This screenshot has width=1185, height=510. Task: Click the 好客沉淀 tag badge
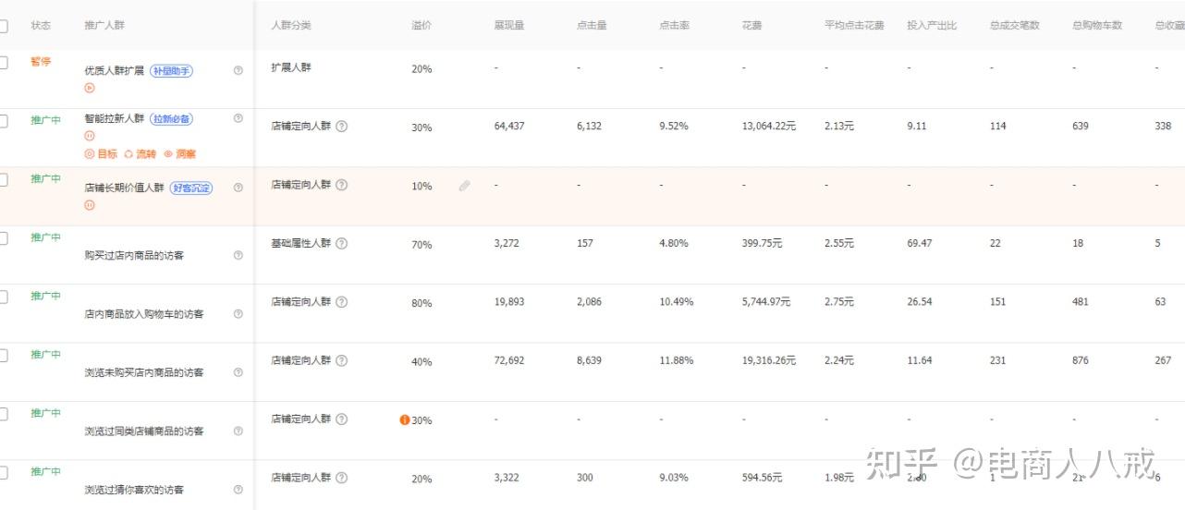[x=191, y=188]
